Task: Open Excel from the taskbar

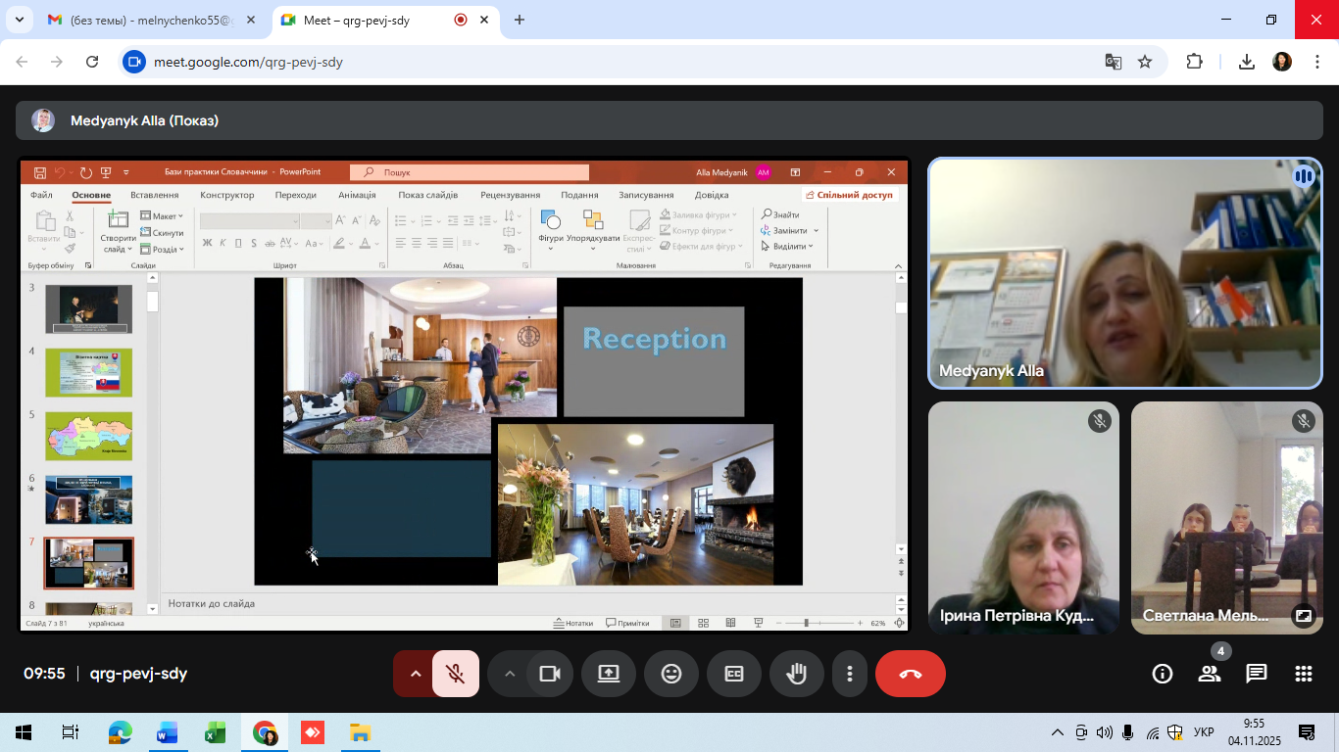Action: tap(215, 732)
